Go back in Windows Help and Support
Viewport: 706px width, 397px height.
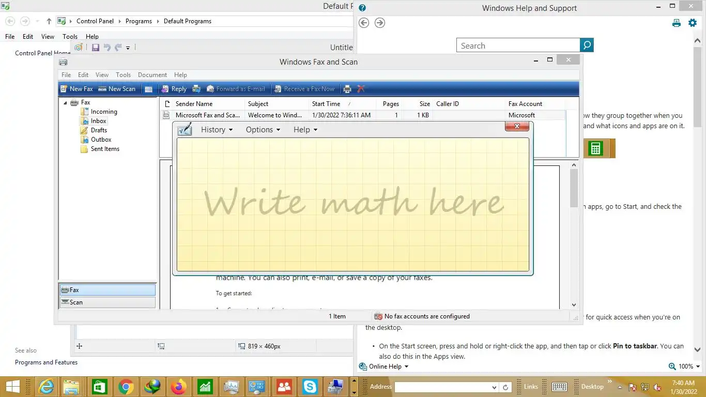point(364,23)
